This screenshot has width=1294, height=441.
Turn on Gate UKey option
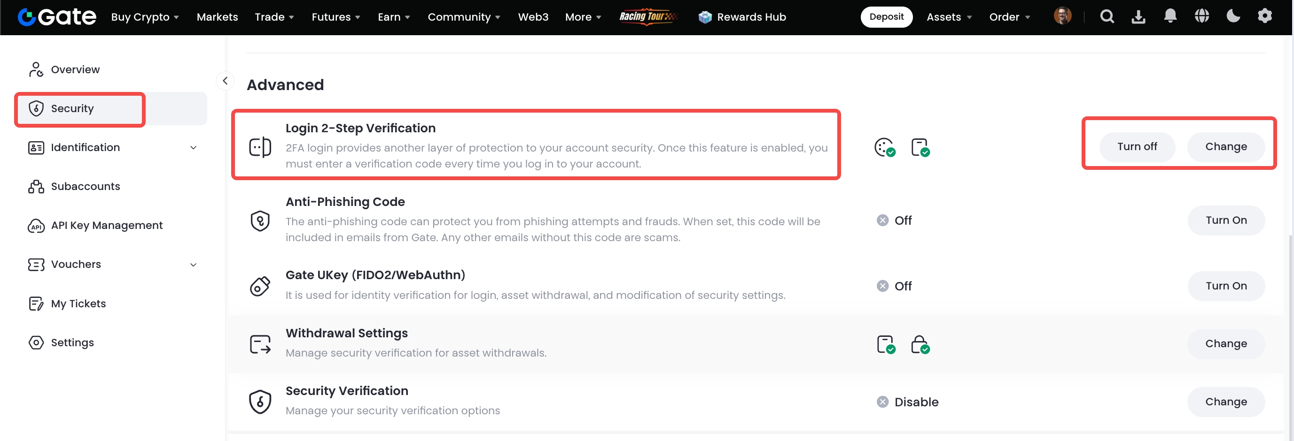point(1226,286)
